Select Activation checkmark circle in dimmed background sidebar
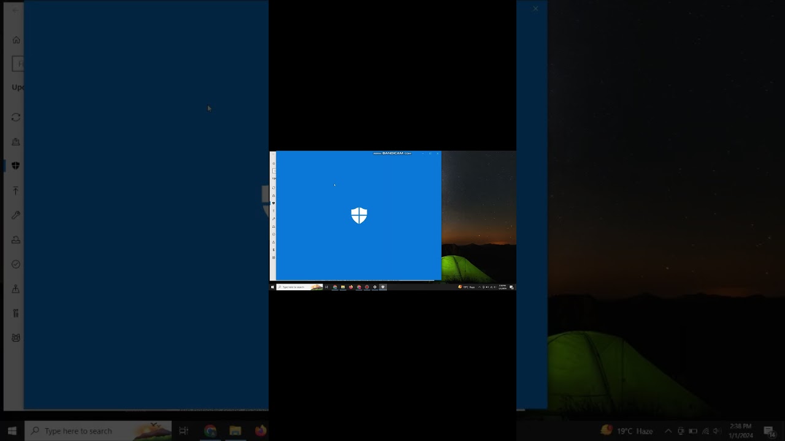Image resolution: width=785 pixels, height=441 pixels. point(16,264)
